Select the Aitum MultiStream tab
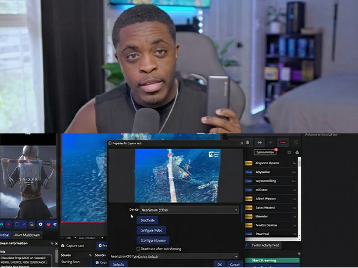Image resolution: width=358 pixels, height=268 pixels. click(x=27, y=235)
